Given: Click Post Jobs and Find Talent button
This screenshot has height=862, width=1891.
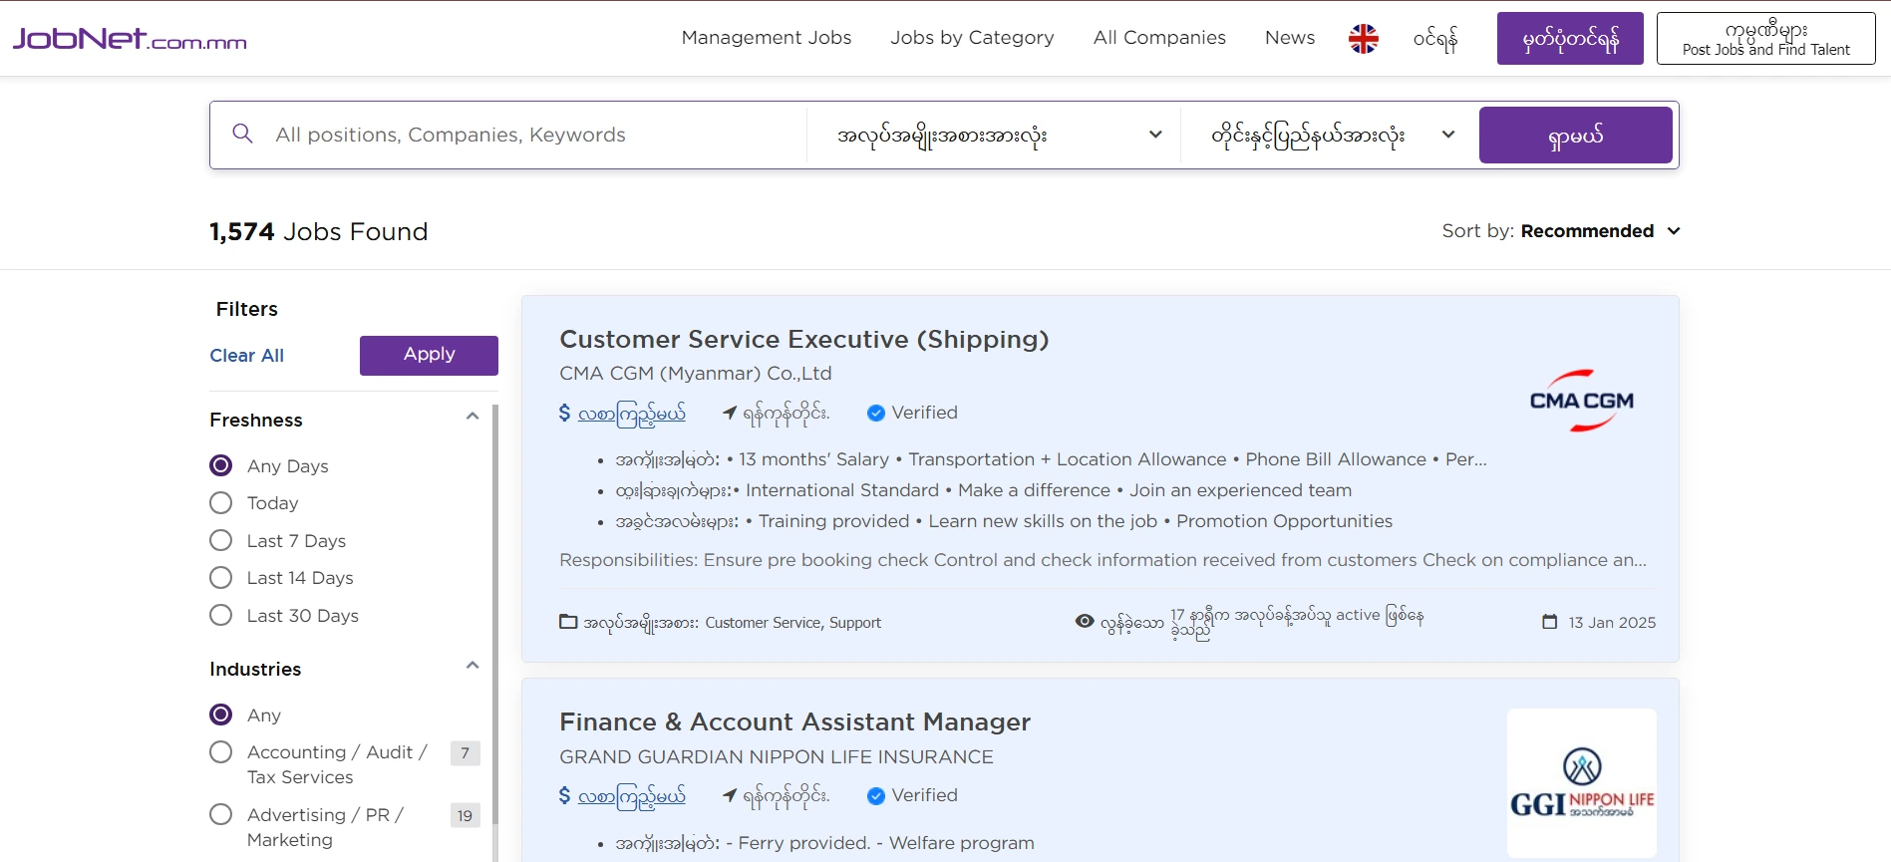Looking at the screenshot, I should tap(1765, 39).
